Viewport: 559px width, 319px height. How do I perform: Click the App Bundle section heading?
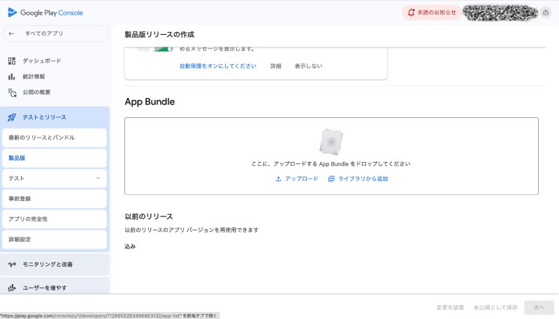(150, 101)
